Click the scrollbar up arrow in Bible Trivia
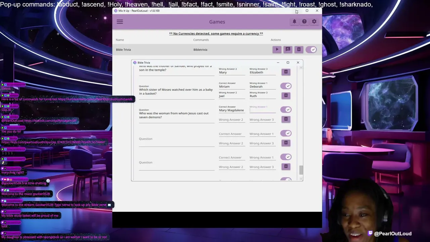 tap(301, 68)
